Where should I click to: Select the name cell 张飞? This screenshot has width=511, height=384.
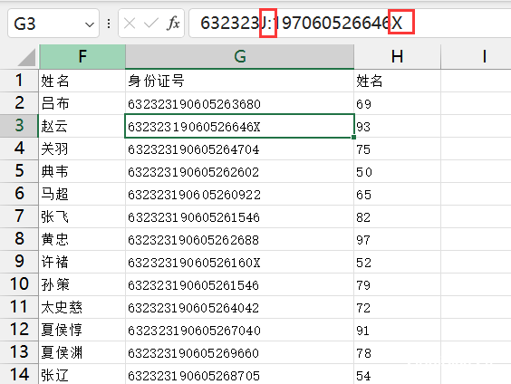click(x=82, y=216)
